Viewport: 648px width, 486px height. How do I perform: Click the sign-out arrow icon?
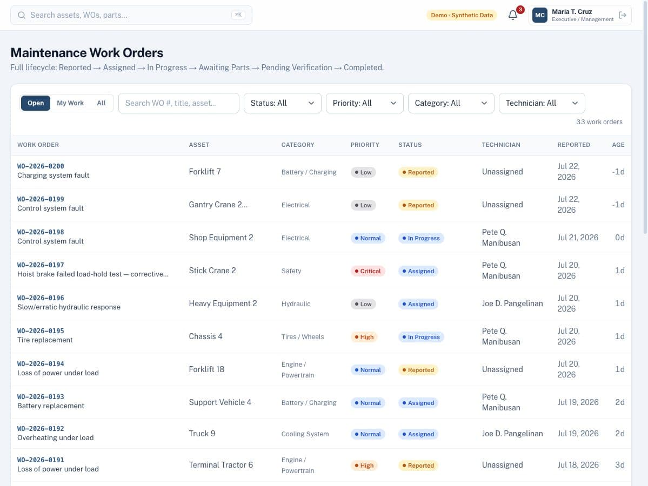point(623,15)
